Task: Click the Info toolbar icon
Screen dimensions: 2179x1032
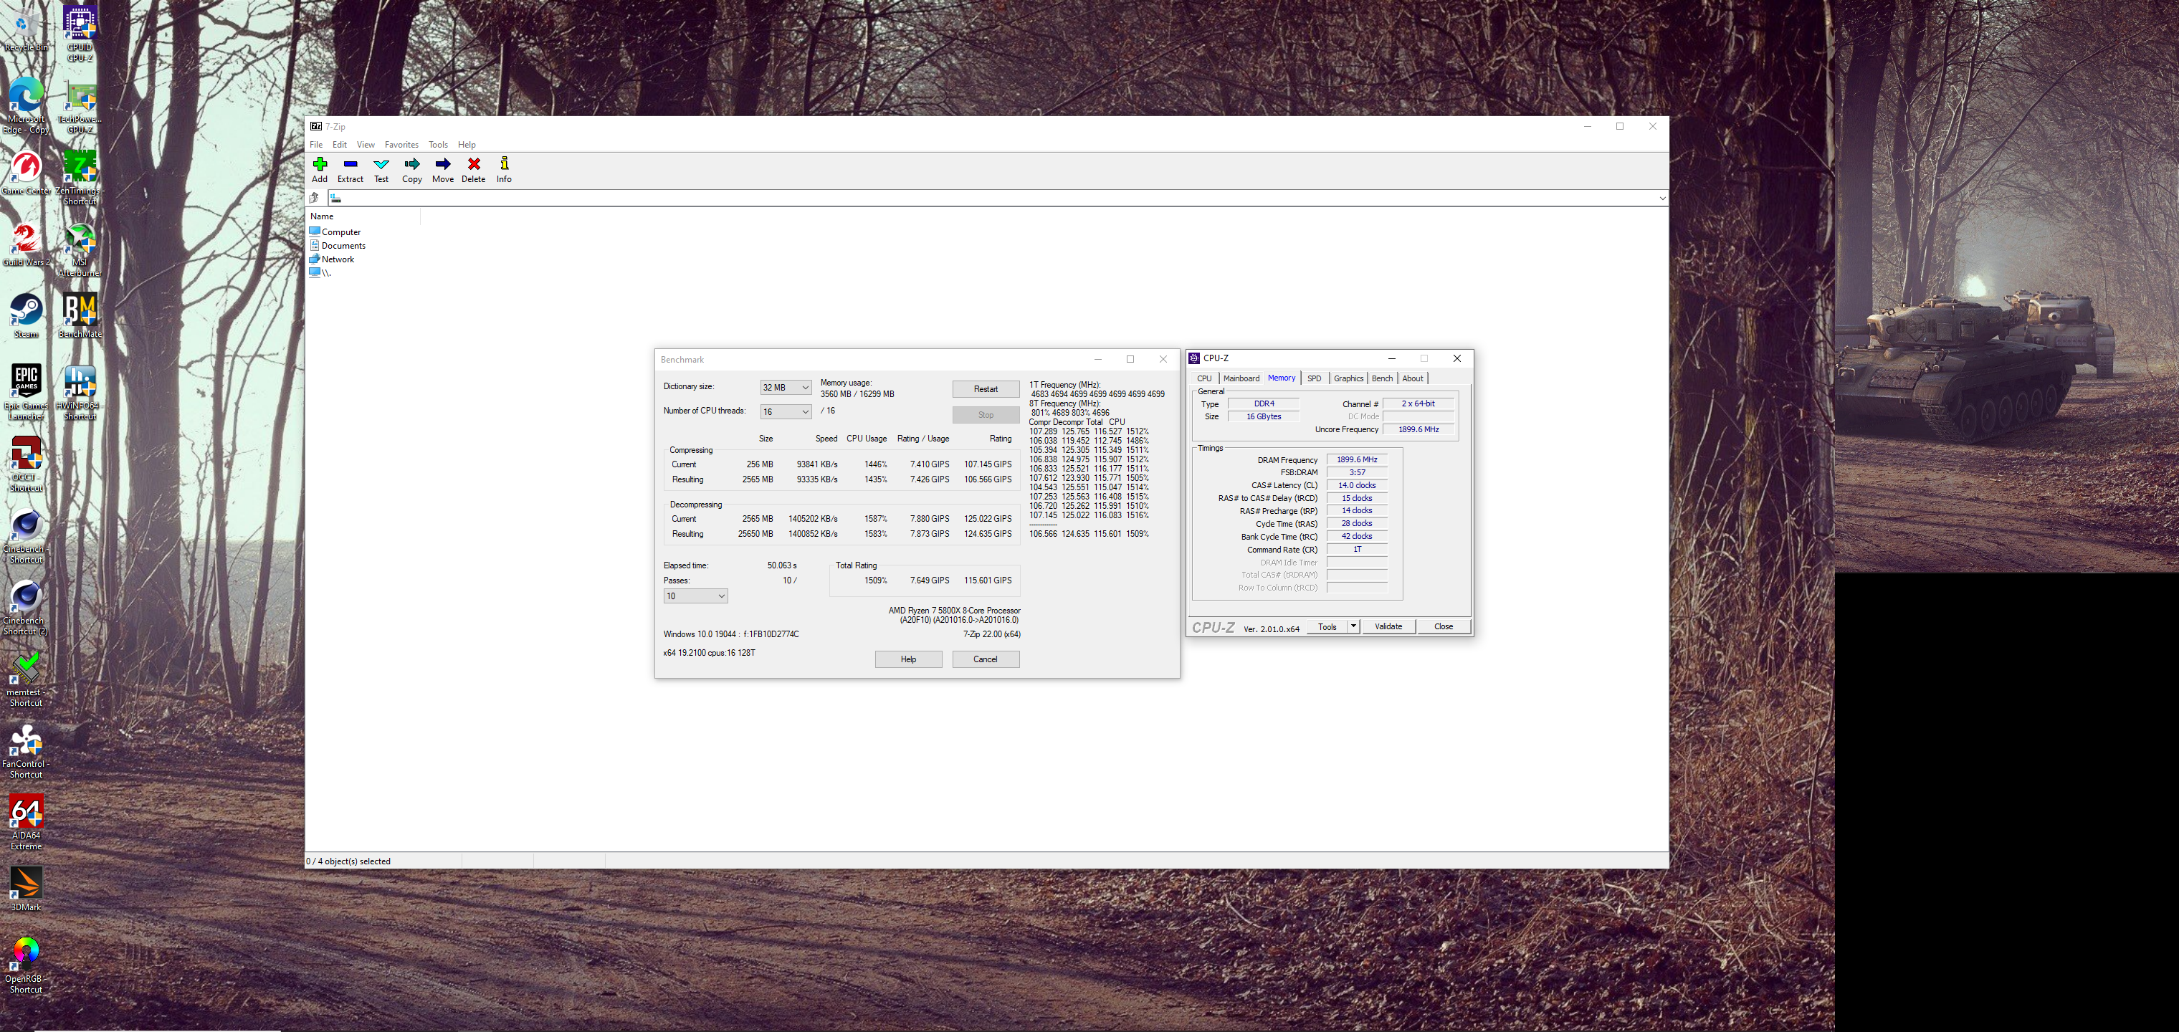Action: tap(504, 169)
